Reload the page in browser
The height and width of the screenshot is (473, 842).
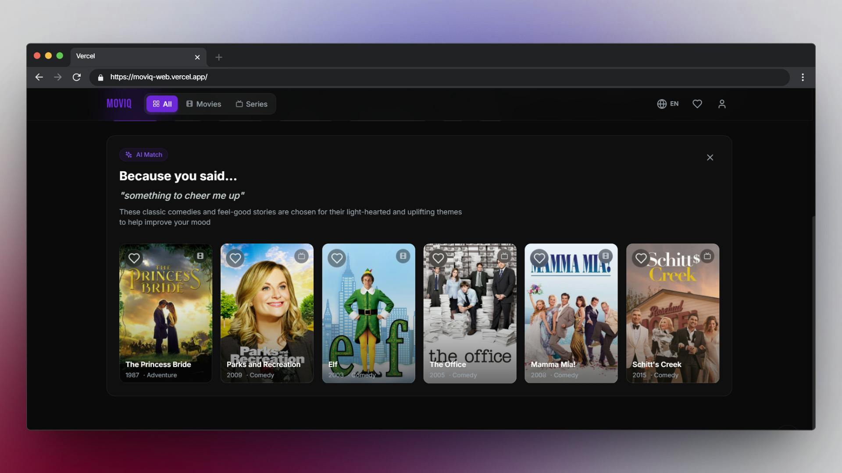(x=77, y=77)
